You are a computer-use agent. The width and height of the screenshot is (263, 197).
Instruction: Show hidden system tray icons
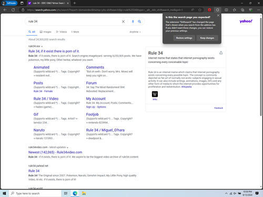[x=226, y=193]
